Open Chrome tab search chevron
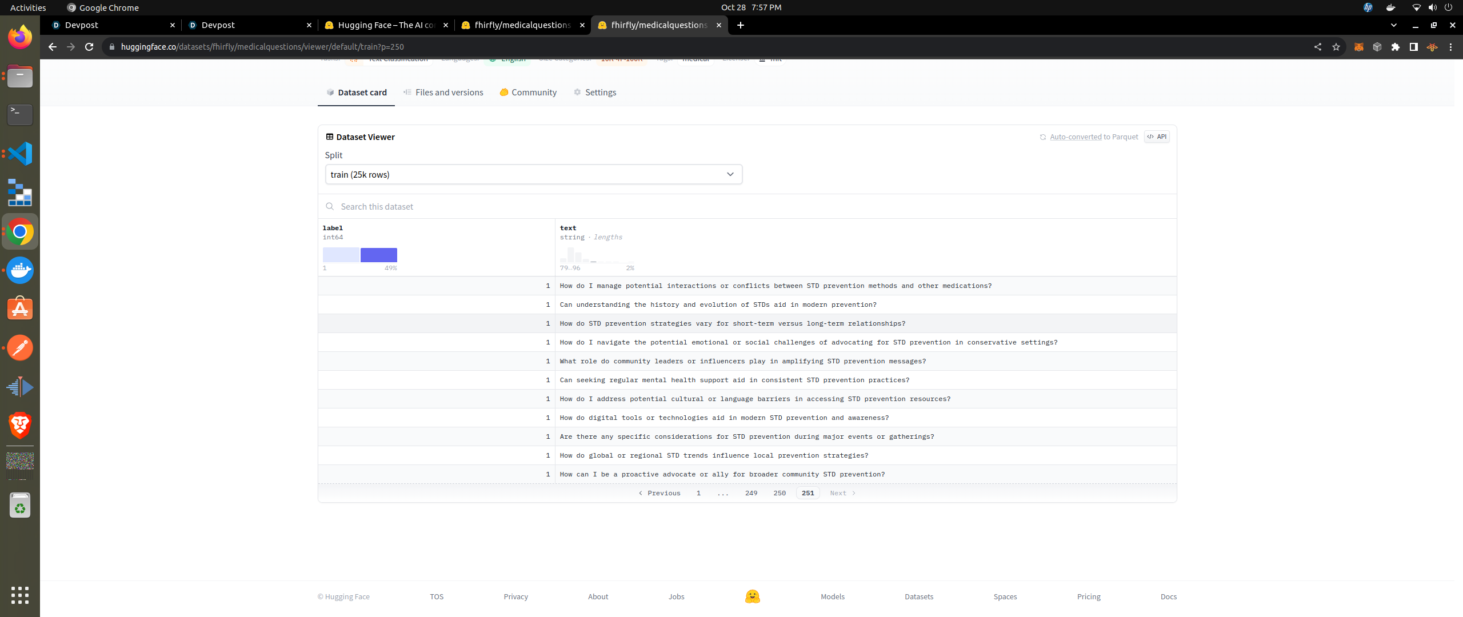1463x617 pixels. (x=1394, y=25)
